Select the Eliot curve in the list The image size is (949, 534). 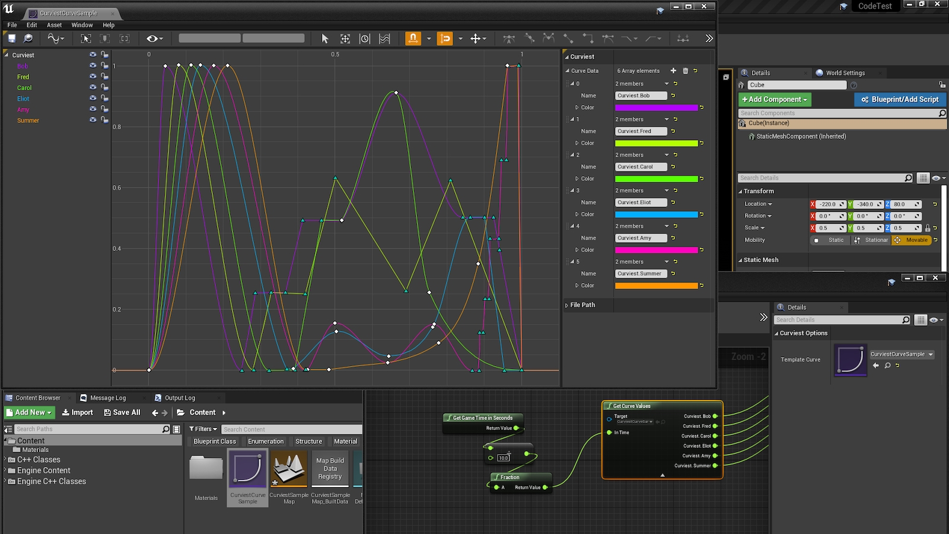point(23,98)
